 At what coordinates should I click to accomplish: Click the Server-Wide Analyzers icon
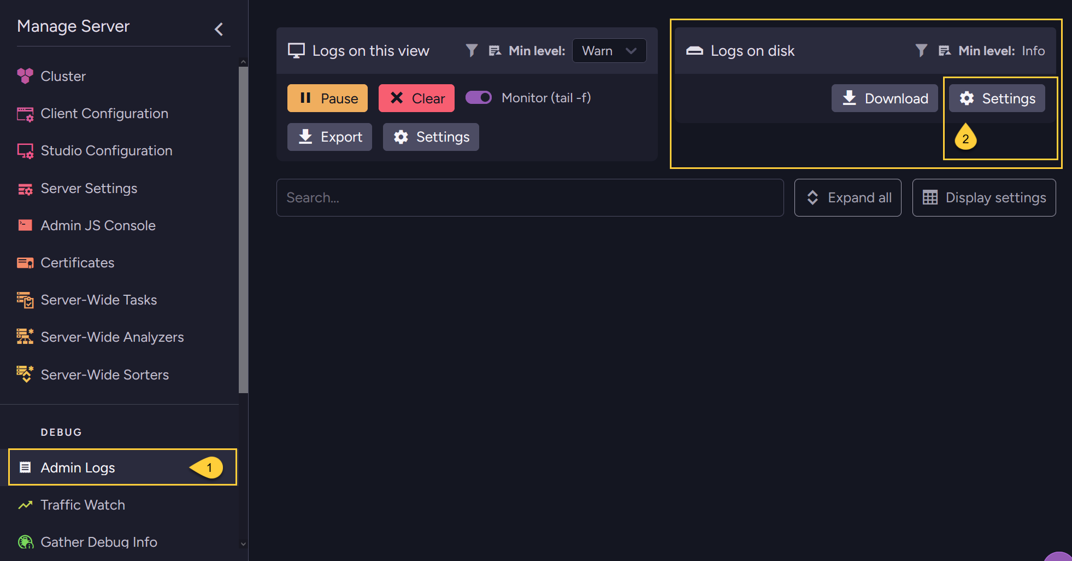point(25,337)
